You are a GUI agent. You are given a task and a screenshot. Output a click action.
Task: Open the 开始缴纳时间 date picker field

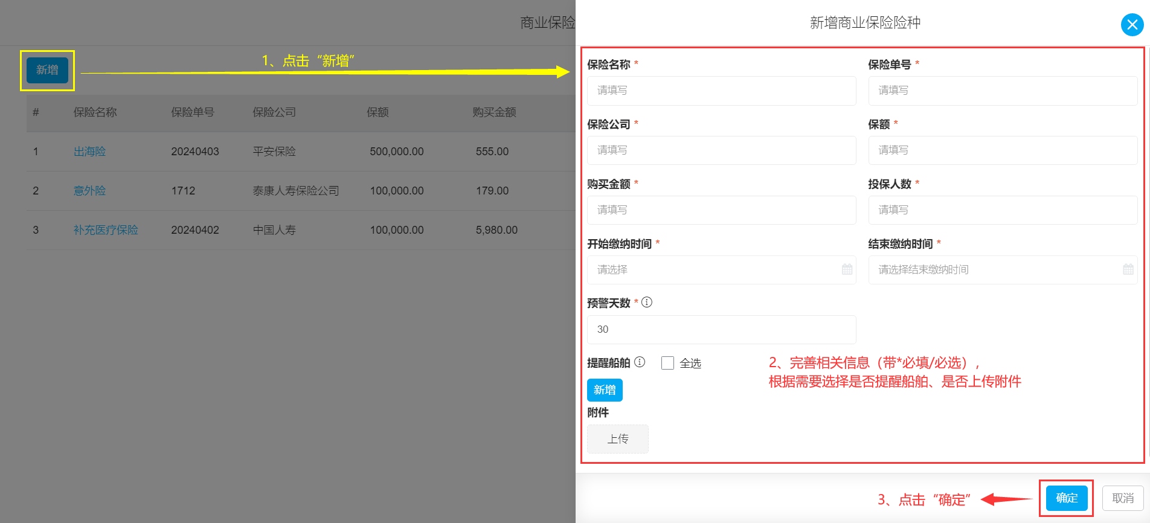[x=721, y=270]
